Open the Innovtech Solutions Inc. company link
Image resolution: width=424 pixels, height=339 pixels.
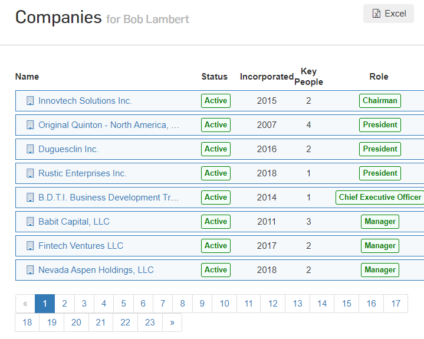[85, 101]
